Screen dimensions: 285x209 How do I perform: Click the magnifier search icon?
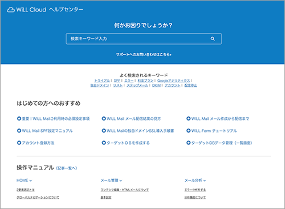(x=213, y=39)
